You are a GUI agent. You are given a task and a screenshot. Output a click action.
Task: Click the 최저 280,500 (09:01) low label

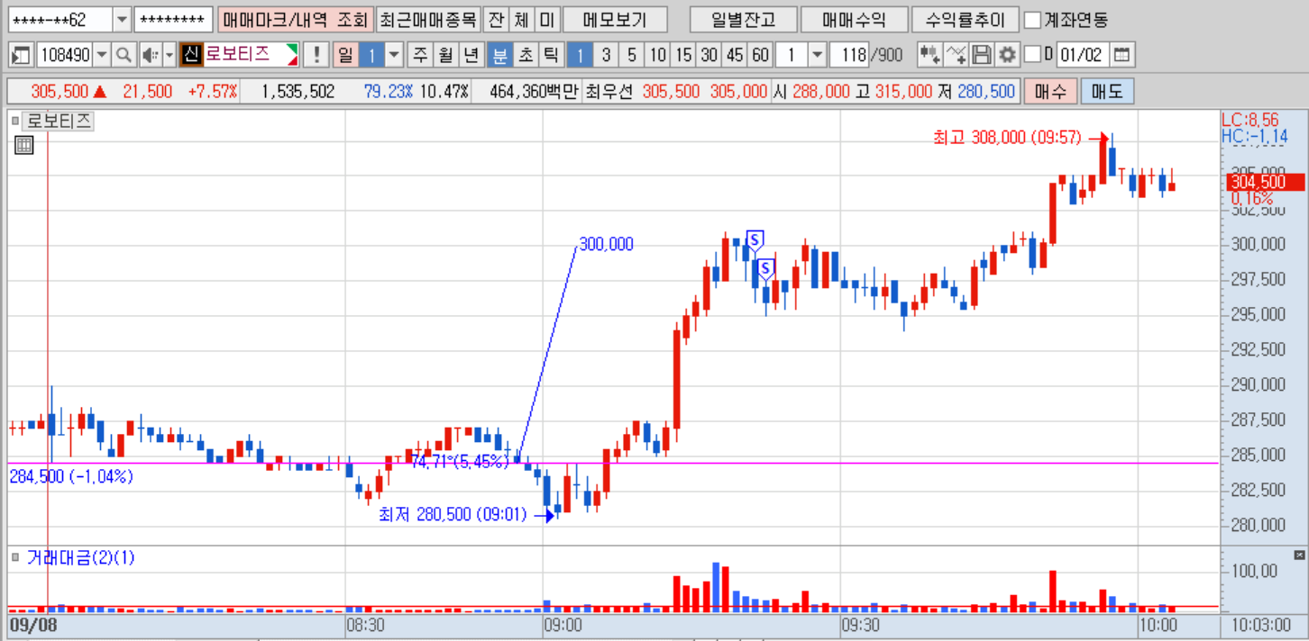[x=453, y=515]
